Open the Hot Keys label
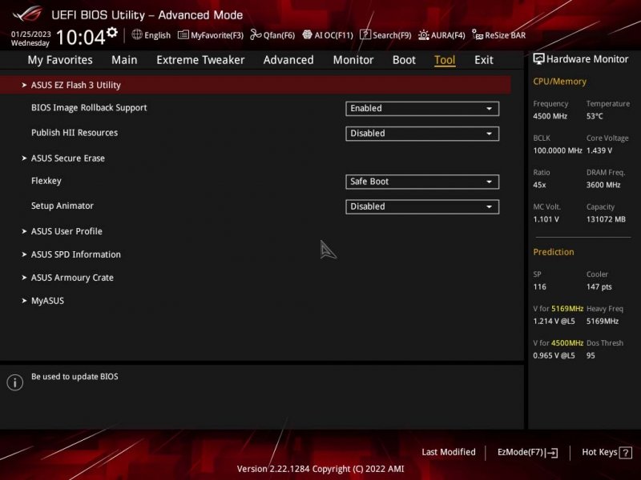The width and height of the screenshot is (641, 480). pos(599,452)
